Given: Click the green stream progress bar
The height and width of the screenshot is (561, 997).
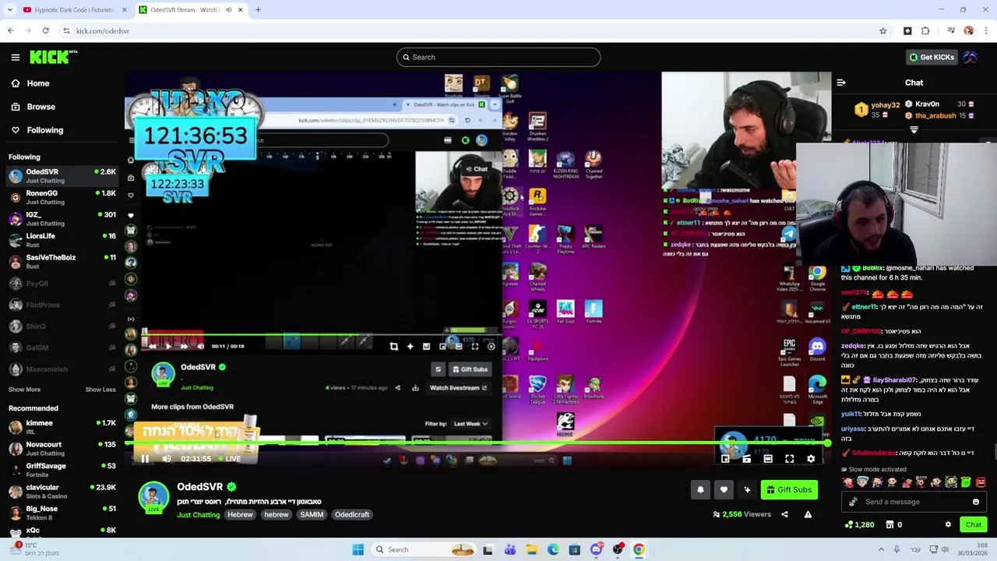Looking at the screenshot, I should pyautogui.click(x=478, y=443).
